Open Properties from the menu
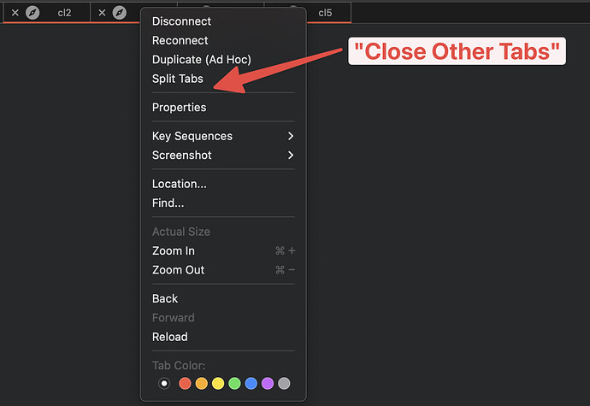 coord(223,107)
